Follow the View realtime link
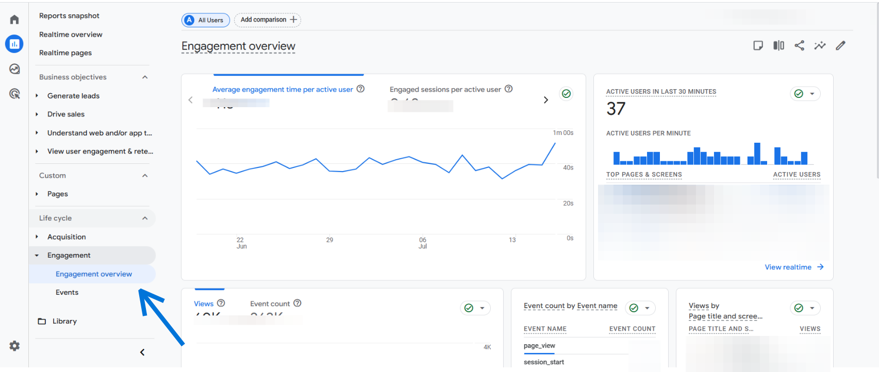879x372 pixels. pyautogui.click(x=794, y=267)
